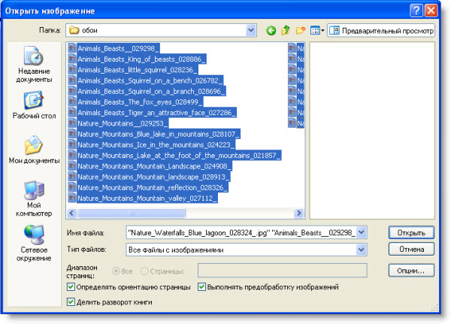Open Мои документы in places bar

point(34,150)
